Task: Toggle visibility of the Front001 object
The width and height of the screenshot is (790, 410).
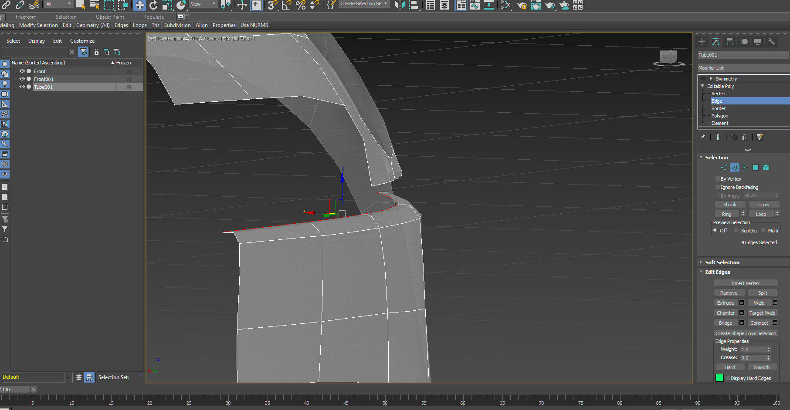Action: point(22,79)
